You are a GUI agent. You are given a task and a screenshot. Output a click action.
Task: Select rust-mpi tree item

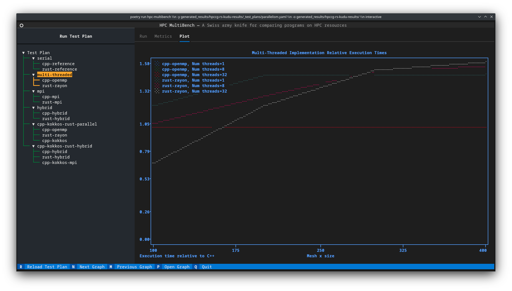(x=52, y=102)
